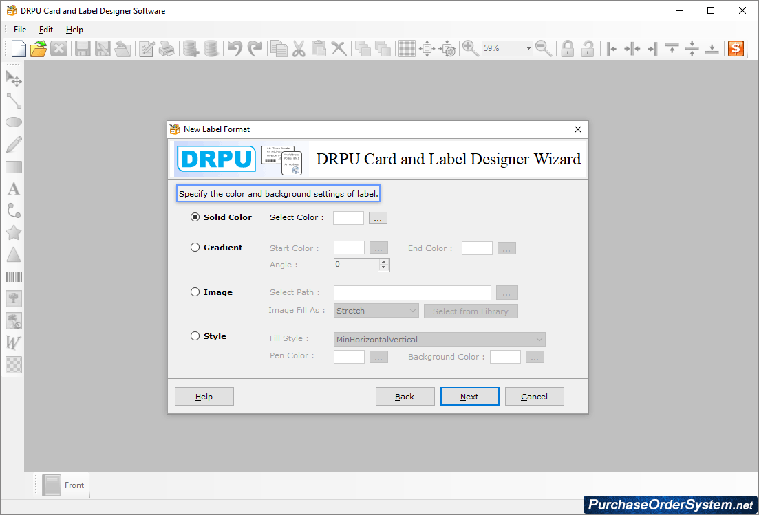Screen dimensions: 759x515
Task: Click the Align left edges icon
Action: (x=611, y=48)
